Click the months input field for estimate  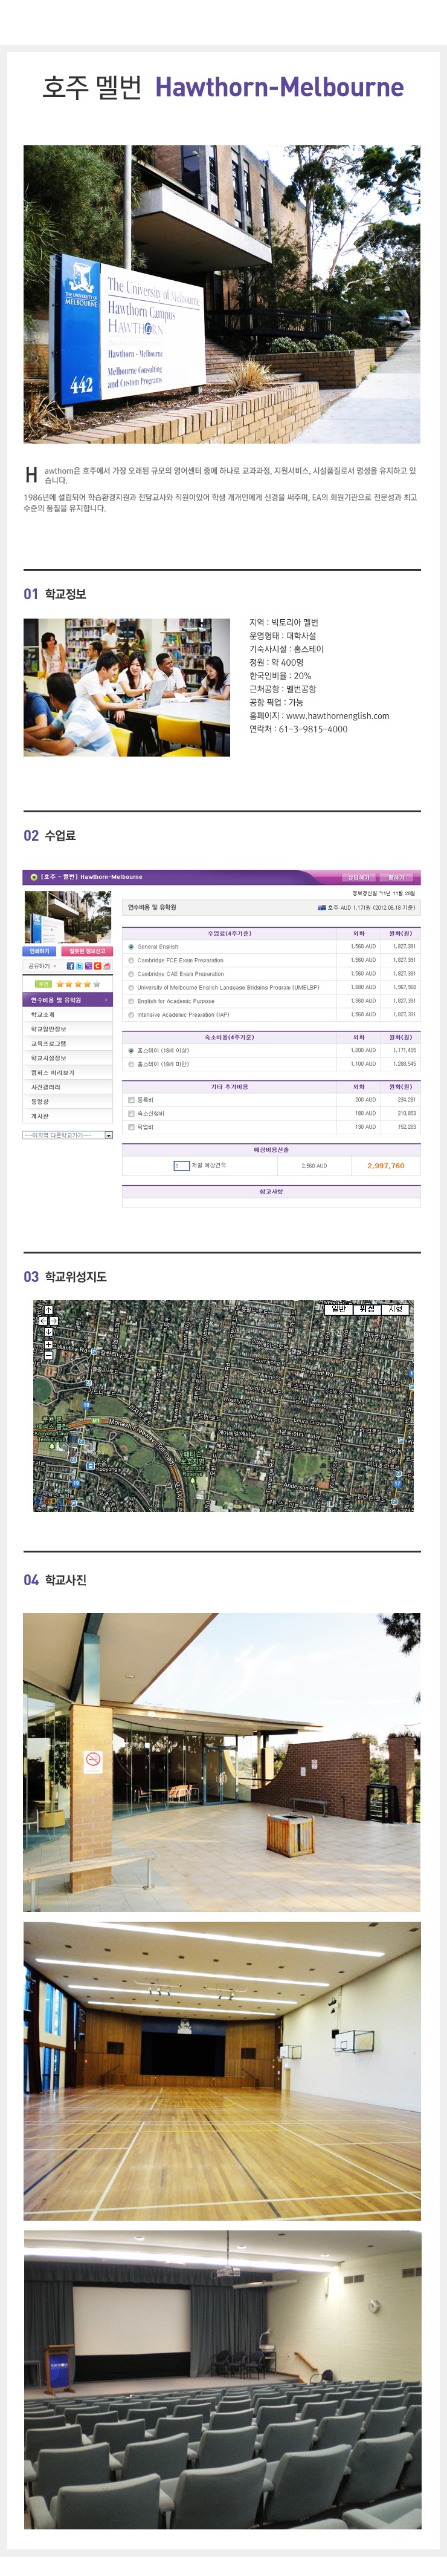[181, 1166]
